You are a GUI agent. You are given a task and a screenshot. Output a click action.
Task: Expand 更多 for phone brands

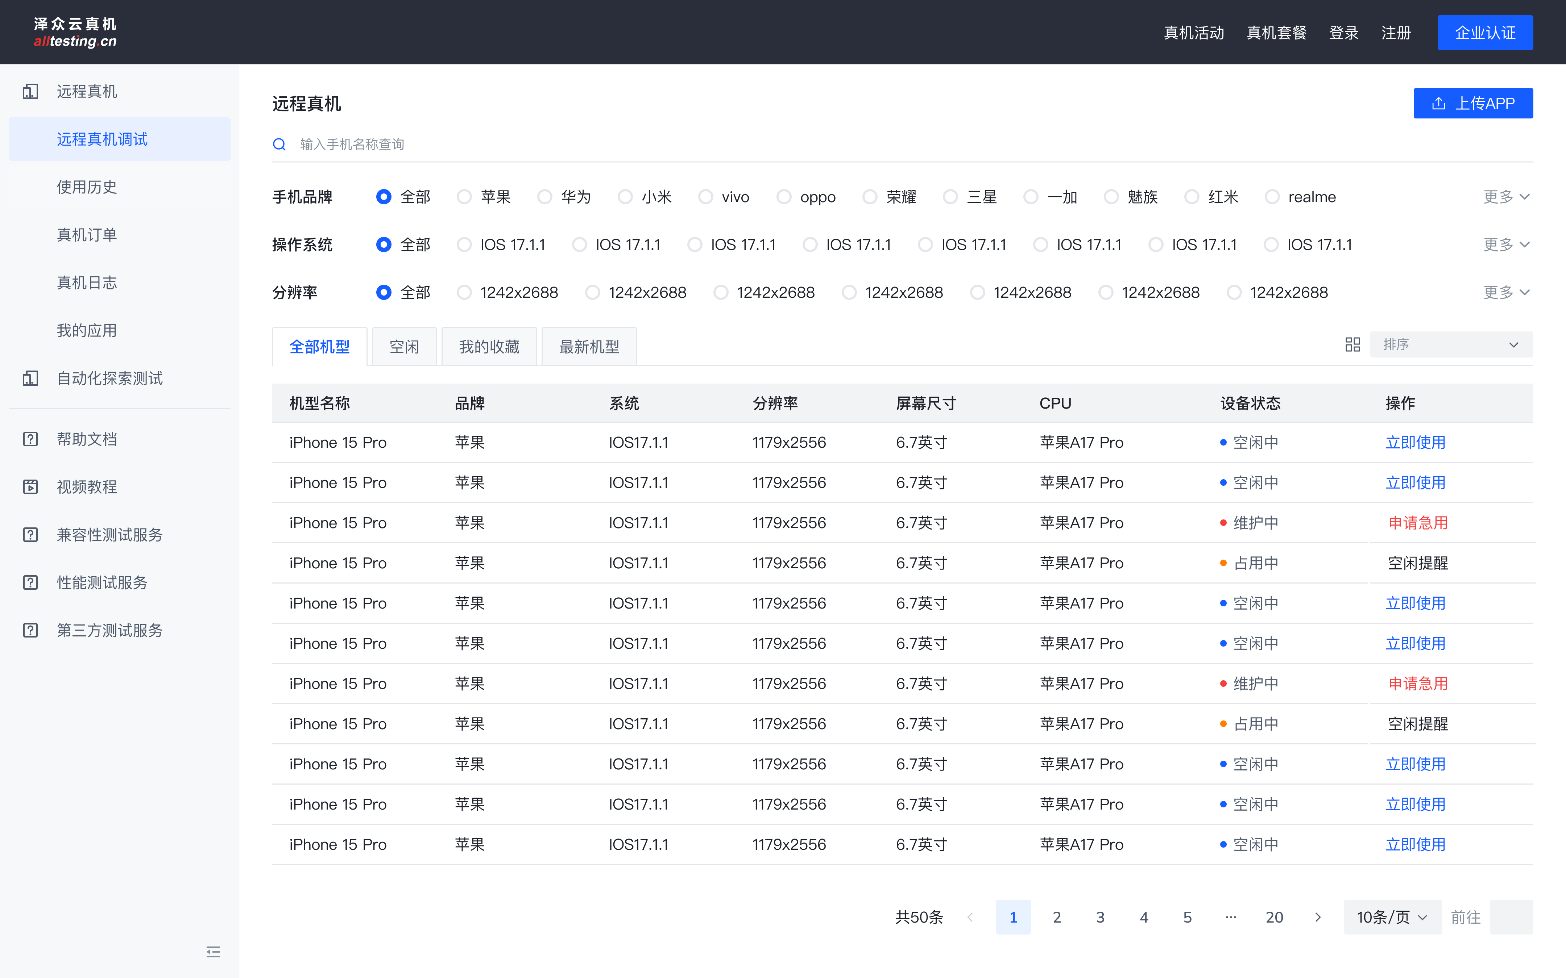(1506, 197)
